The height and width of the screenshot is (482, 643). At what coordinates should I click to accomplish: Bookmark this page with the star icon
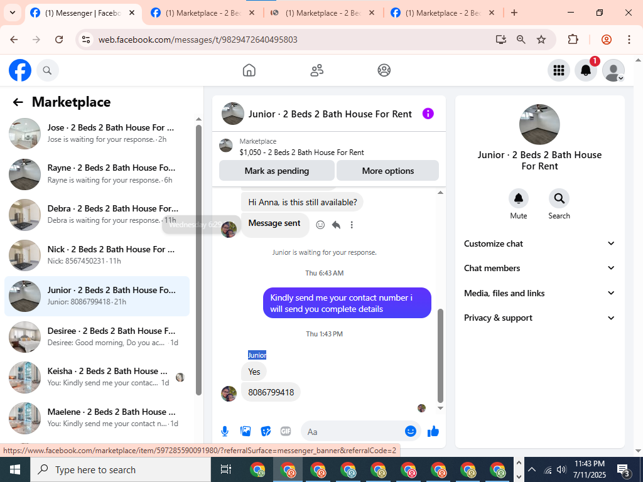(x=541, y=40)
